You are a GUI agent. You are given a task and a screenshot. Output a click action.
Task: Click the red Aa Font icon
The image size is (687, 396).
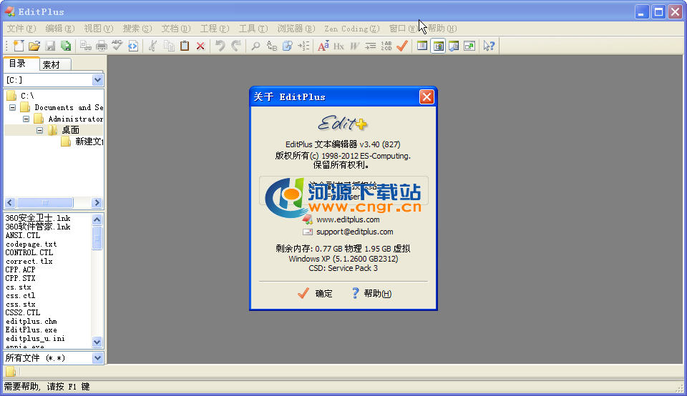[x=323, y=46]
